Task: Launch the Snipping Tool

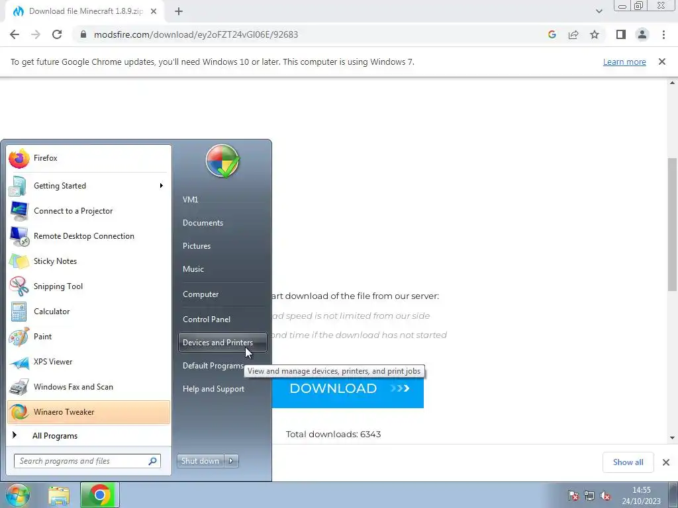Action: (x=89, y=286)
